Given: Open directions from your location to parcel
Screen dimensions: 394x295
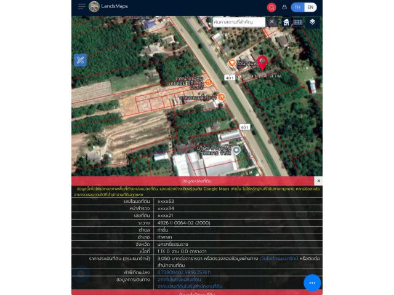Looking at the screenshot, I should click(179, 279).
